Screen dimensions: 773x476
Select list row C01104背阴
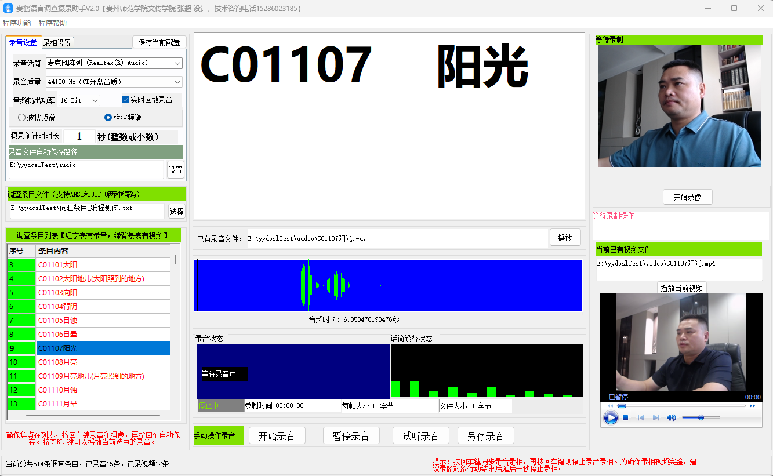pos(103,307)
